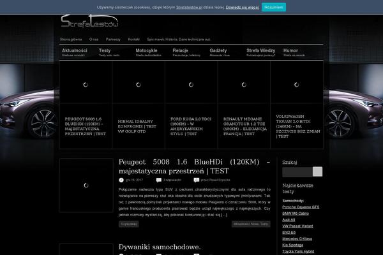
Task: Open the Partnerzy page
Action: pos(113,40)
